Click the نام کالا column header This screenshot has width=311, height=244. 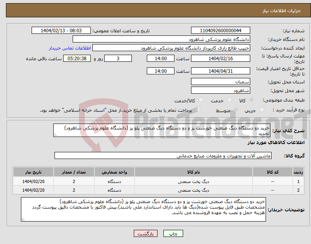coord(193,172)
